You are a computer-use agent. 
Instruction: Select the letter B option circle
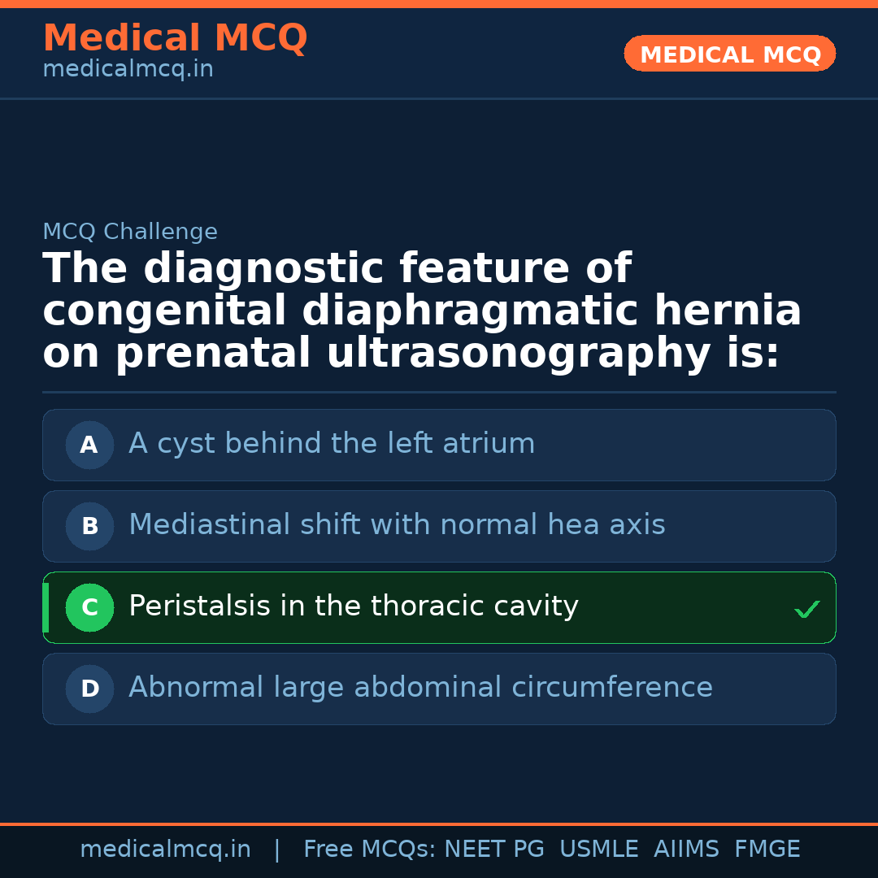[89, 526]
